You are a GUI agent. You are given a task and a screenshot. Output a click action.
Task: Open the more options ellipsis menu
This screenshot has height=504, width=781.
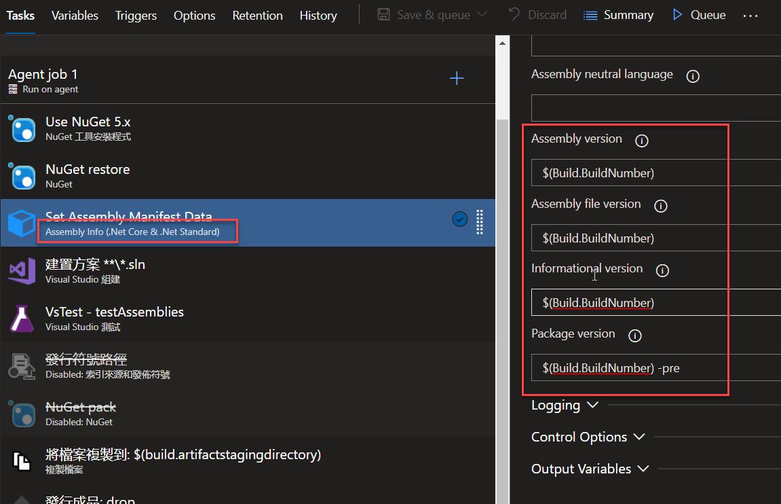click(x=750, y=16)
